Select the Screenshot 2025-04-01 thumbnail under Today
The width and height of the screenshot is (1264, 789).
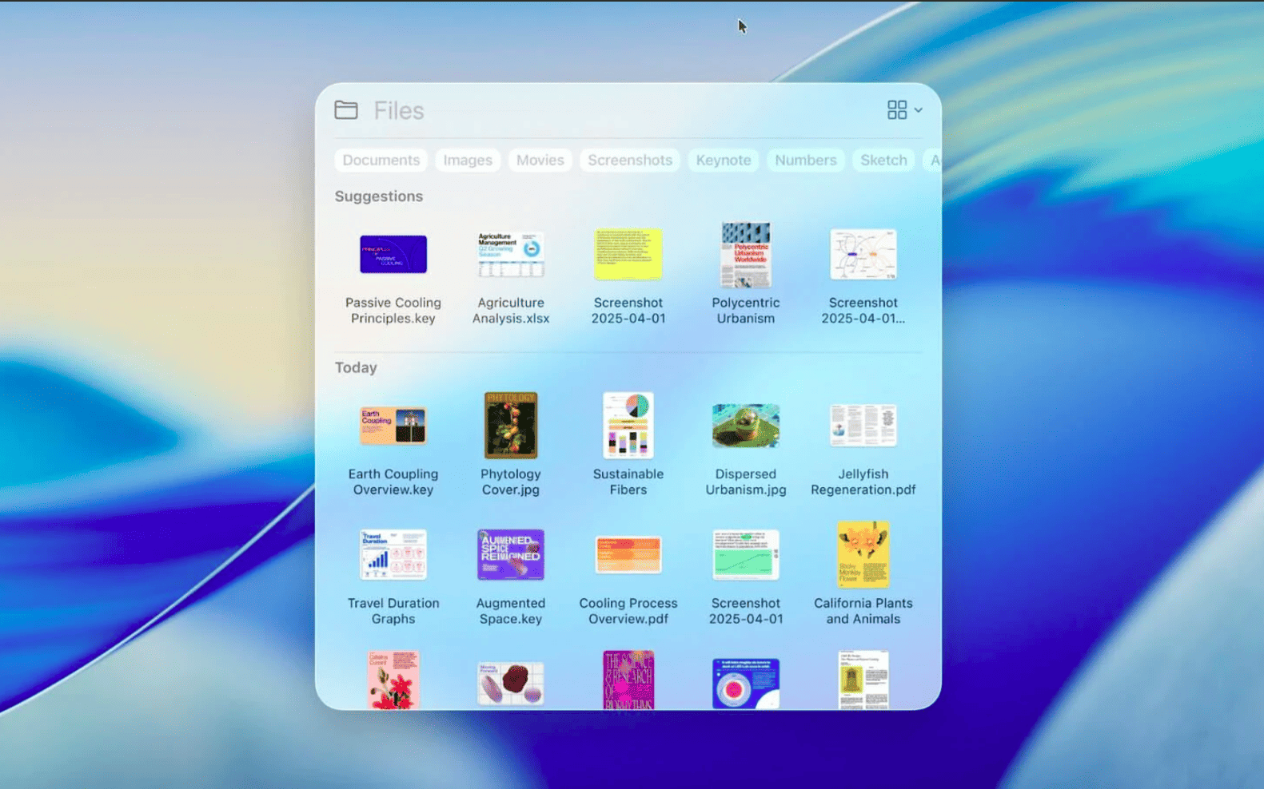(746, 554)
